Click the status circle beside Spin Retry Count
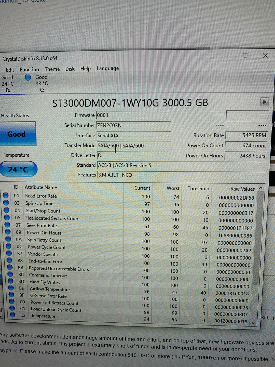 (x=8, y=239)
